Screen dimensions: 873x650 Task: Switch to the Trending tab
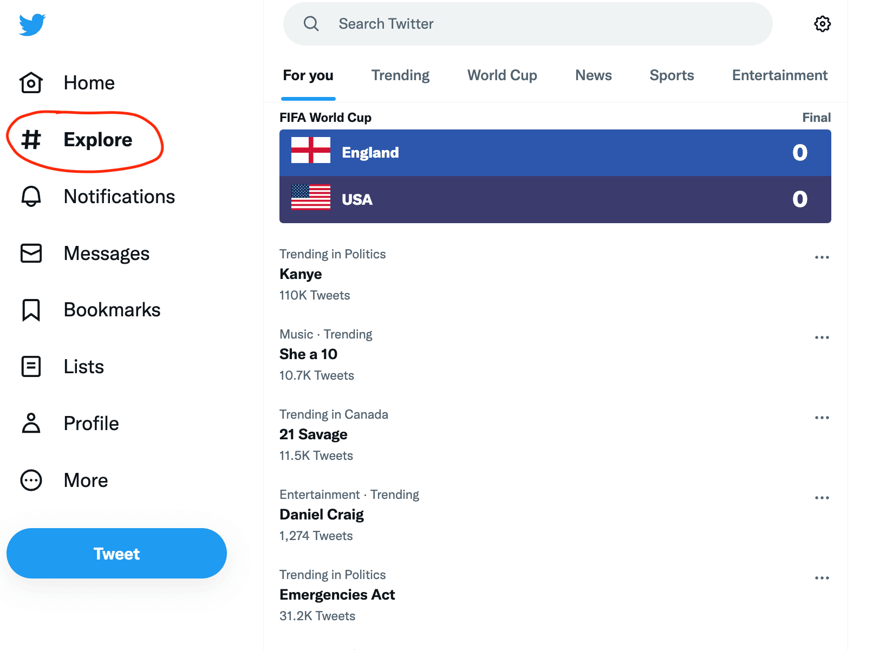(x=400, y=75)
